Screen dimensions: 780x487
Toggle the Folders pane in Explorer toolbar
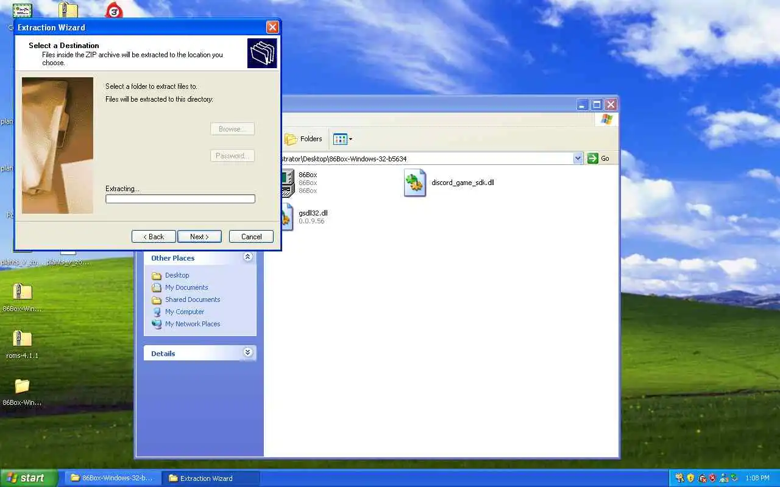point(303,139)
